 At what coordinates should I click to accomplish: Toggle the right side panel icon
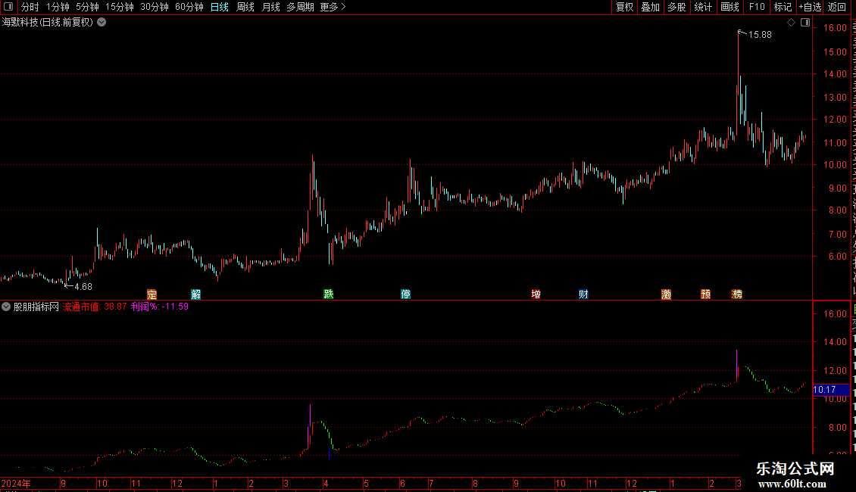805,23
